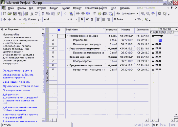Click the New document icon
178x127 pixels.
(x=5, y=14)
